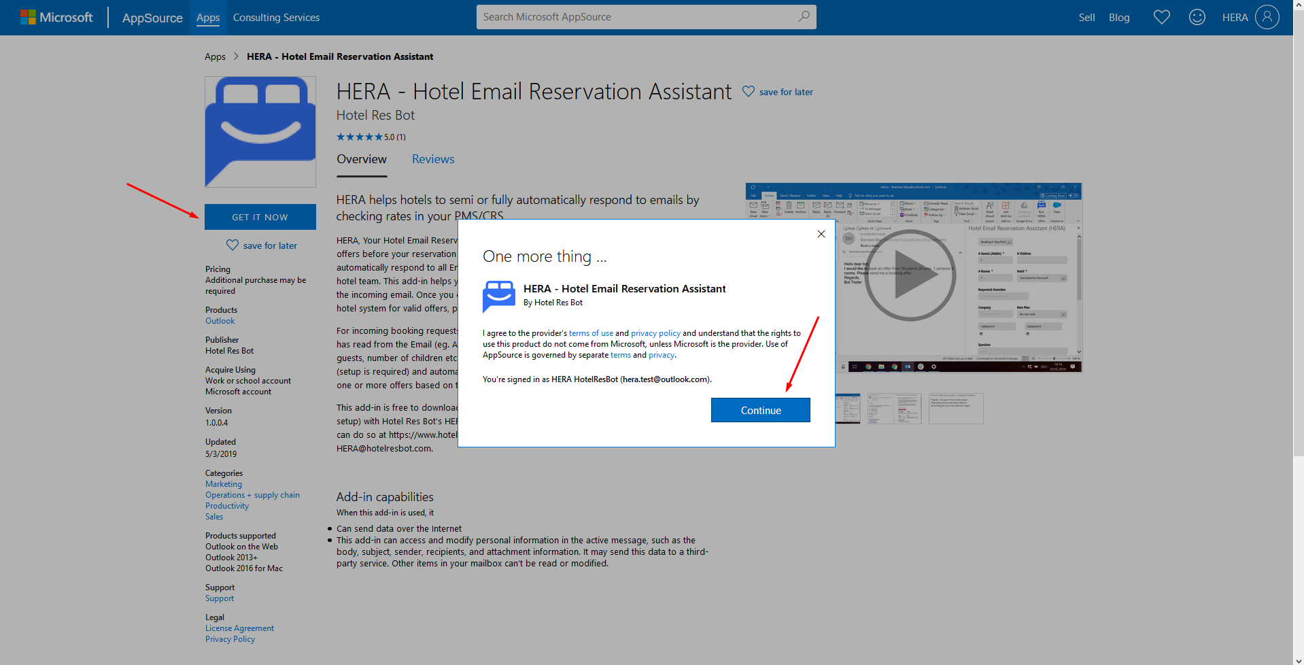Switch to the Reviews tab

433,159
